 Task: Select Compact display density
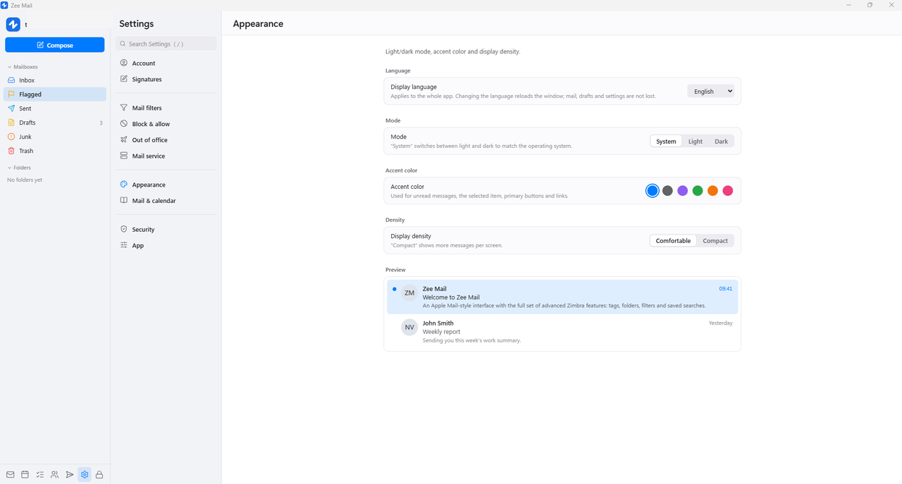click(715, 240)
